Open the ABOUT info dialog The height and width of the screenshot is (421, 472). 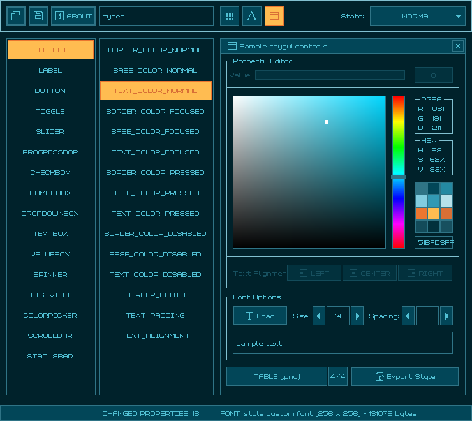click(x=73, y=16)
